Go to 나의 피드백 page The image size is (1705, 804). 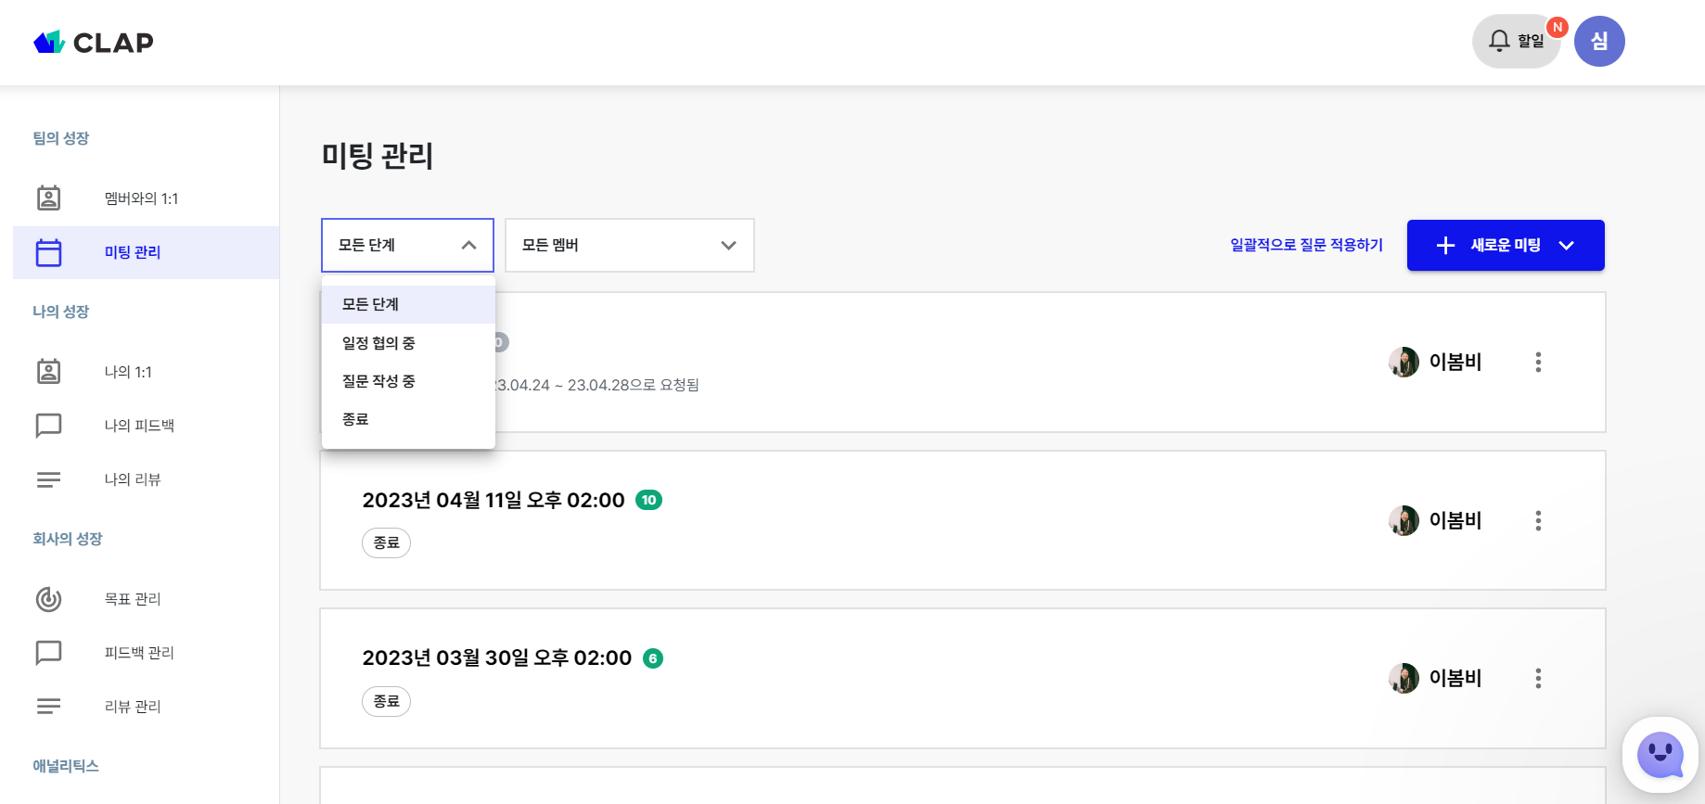(139, 426)
